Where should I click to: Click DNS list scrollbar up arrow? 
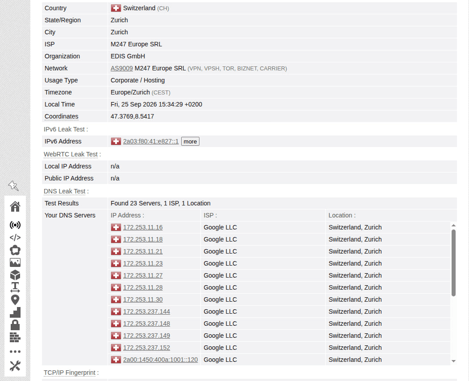click(x=453, y=225)
